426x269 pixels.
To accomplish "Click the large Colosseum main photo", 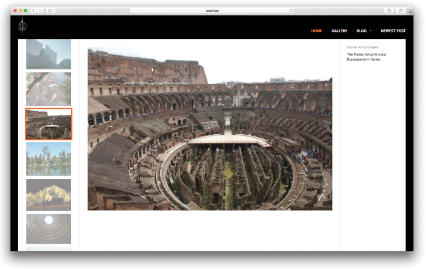I will (x=210, y=129).
